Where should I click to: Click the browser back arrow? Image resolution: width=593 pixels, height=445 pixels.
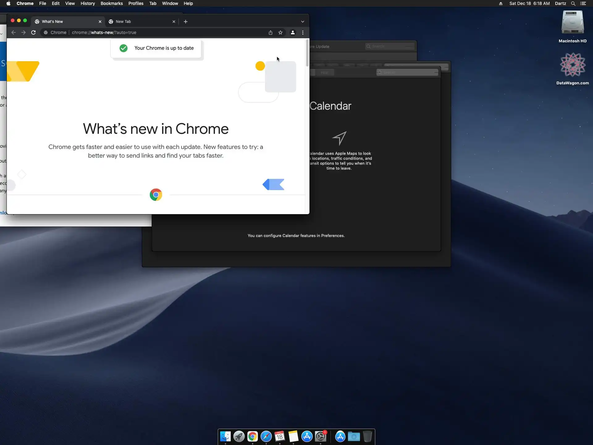pos(14,32)
